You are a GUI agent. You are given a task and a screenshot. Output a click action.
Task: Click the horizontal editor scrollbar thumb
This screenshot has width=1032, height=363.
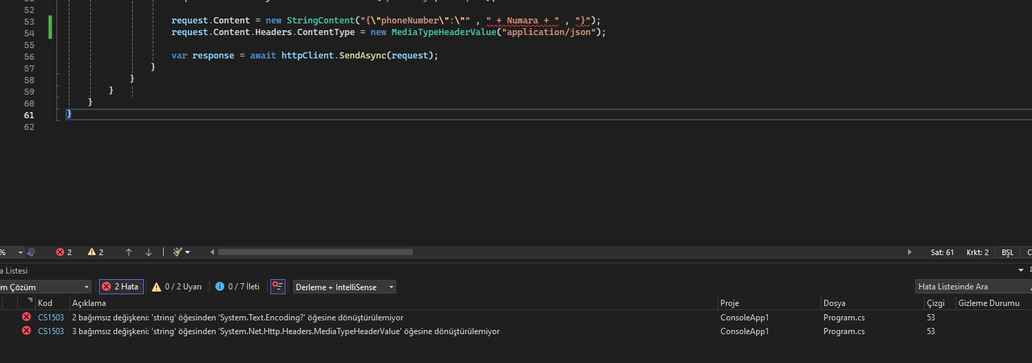[315, 252]
